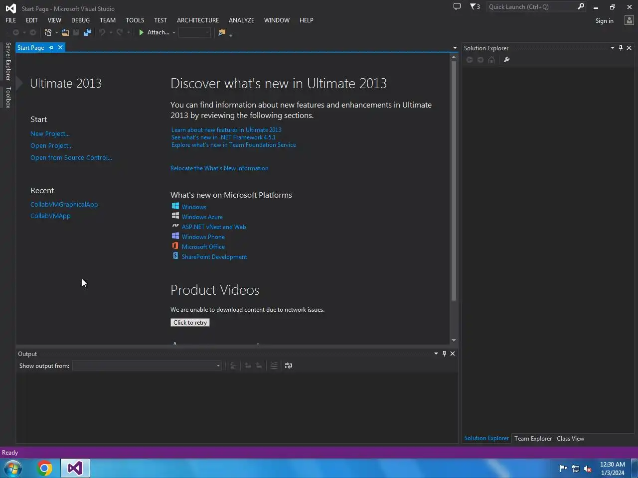
Task: Click the Microsoft Office platform icon
Action: tap(175, 246)
